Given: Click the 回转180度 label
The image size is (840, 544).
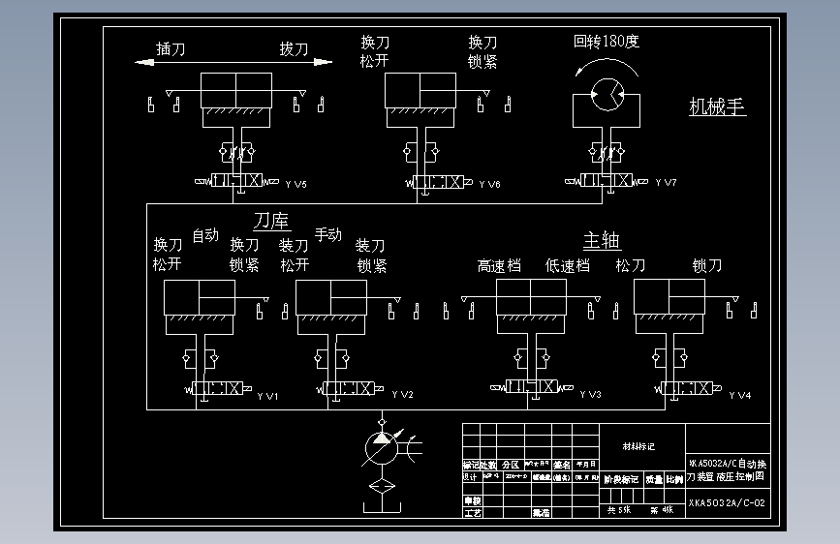Looking at the screenshot, I should 607,42.
